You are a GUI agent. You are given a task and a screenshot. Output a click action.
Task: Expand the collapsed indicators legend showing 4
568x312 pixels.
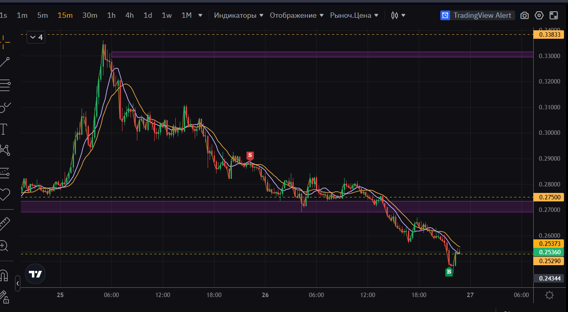click(x=36, y=38)
